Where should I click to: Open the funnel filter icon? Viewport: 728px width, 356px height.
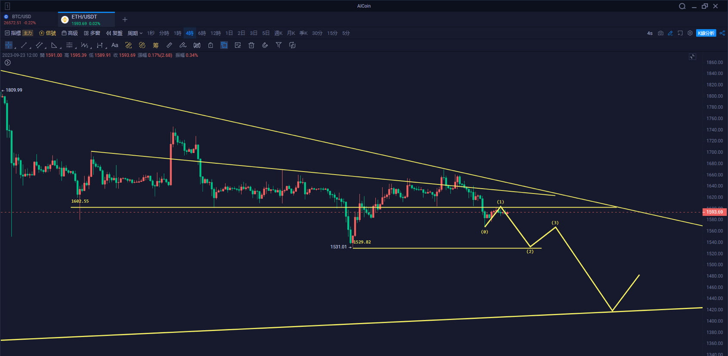[x=279, y=45]
